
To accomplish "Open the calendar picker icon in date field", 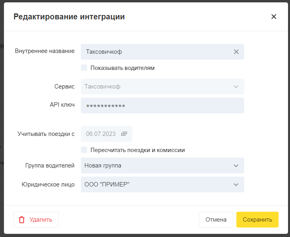I will click(x=124, y=134).
